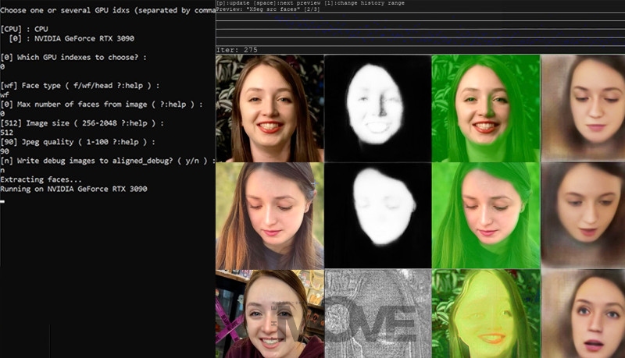Viewport: 625px width, 358px height.
Task: Click 'Running on NVIDIA GeForce RTX 3090' line
Action: tap(73, 189)
